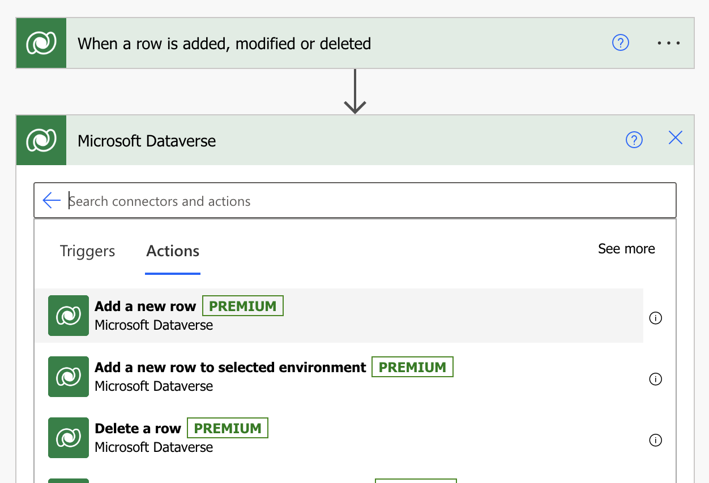Open help for the row trigger
This screenshot has width=709, height=483.
click(621, 43)
